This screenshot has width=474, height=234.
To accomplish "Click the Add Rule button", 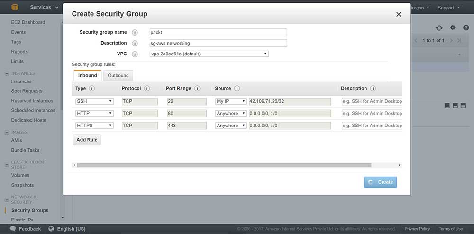I will tap(87, 140).
